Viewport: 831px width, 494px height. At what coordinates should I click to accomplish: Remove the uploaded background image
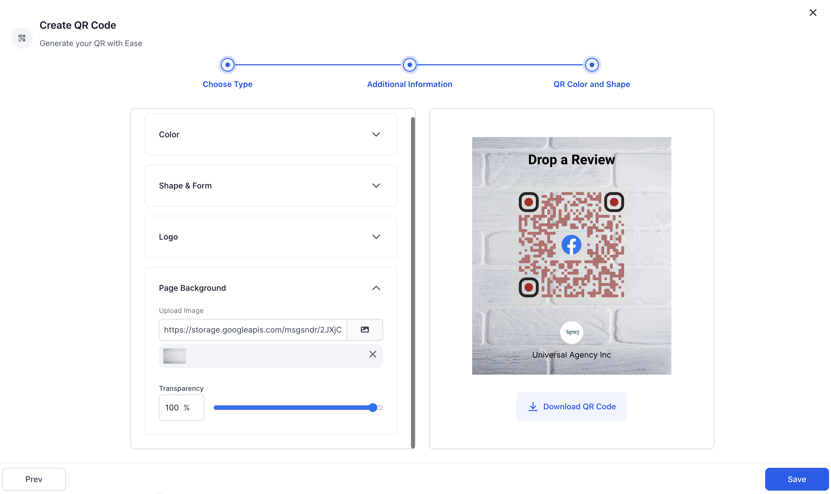373,354
